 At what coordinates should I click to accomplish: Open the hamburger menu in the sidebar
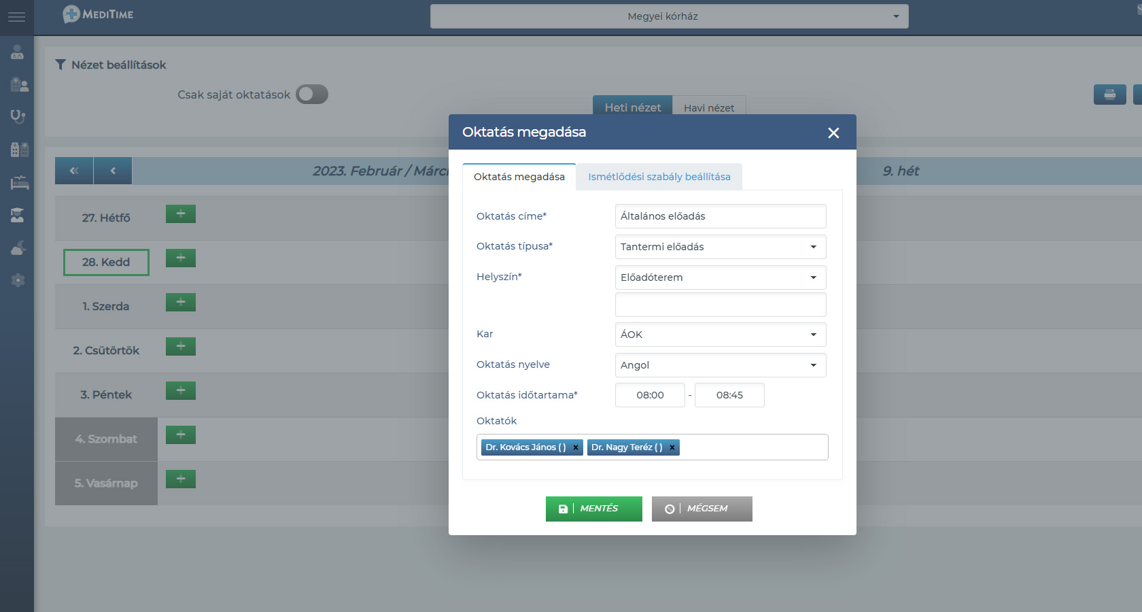[x=16, y=16]
